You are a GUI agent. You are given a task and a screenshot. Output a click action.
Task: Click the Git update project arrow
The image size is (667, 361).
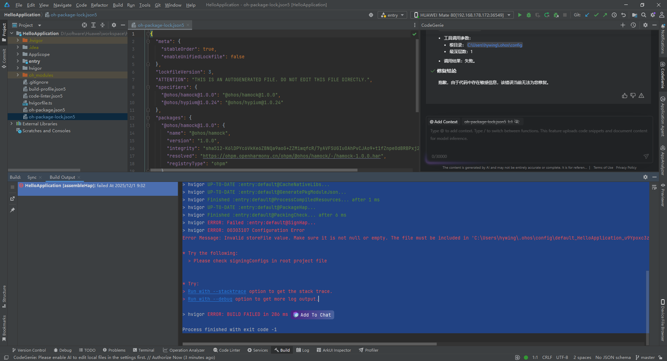click(x=587, y=15)
